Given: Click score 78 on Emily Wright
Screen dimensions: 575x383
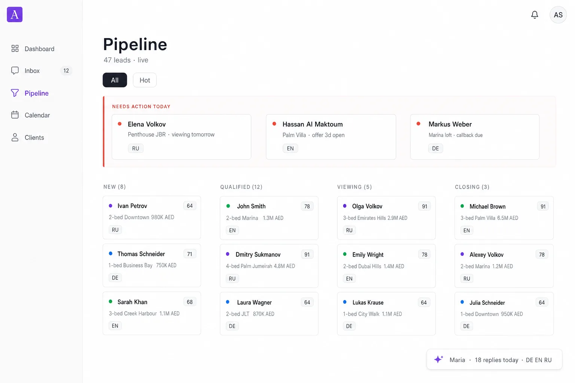Looking at the screenshot, I should pos(425,254).
